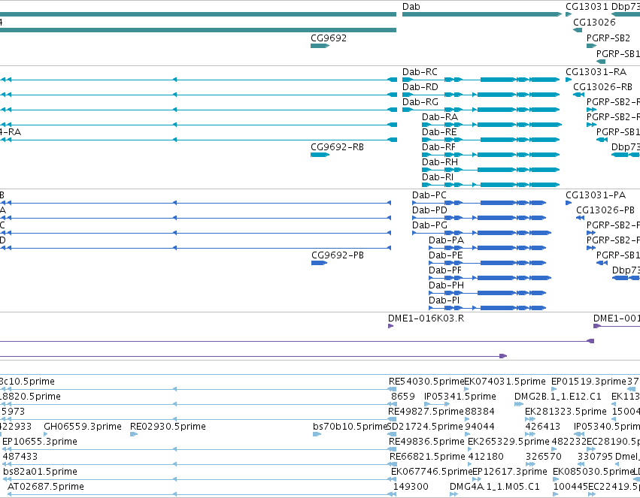The width and height of the screenshot is (640, 498).
Task: Click the DMG2B.1_1.E12.C1 feature
Action: pyautogui.click(x=518, y=404)
